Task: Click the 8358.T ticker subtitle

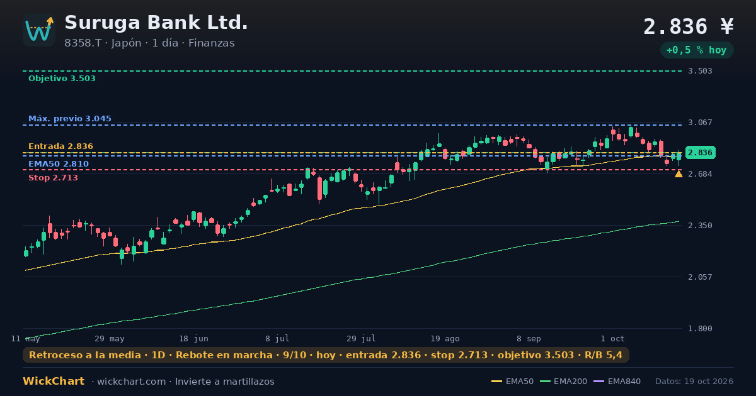Action: tap(149, 43)
